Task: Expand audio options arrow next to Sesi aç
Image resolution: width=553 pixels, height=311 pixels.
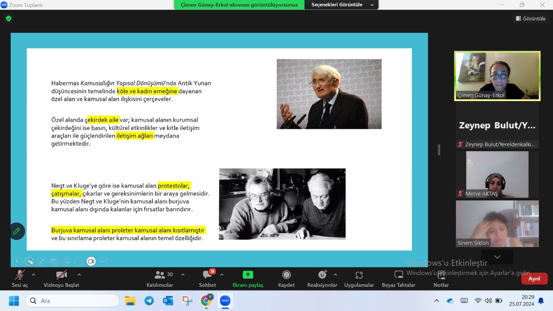Action: pos(34,275)
